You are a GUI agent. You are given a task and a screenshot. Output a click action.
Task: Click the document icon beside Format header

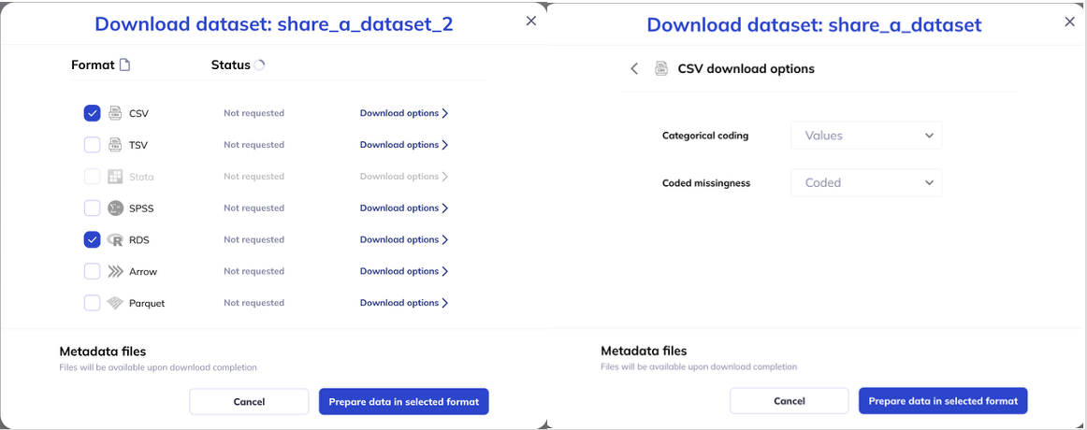coord(124,65)
